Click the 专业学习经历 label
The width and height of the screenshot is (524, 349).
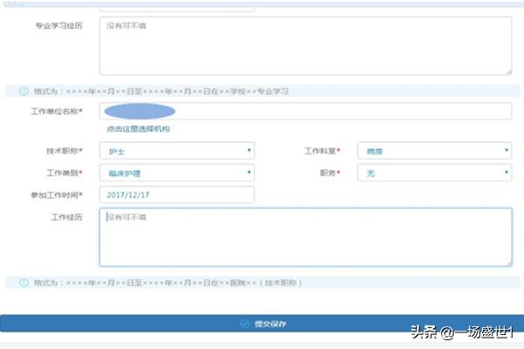pos(59,25)
